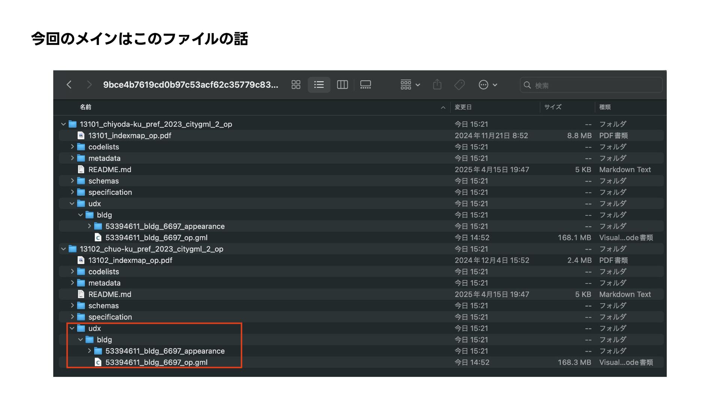
Task: Open the more actions ellipsis menu
Action: pos(488,85)
